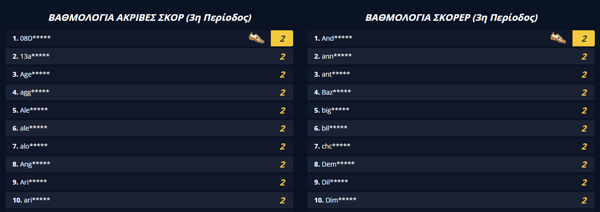Click yellow score badge for And*****
Screen dimensions: 600x212
point(583,39)
